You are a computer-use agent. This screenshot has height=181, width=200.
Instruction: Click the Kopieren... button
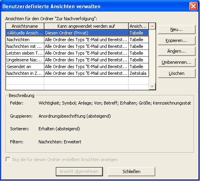[x=177, y=40]
